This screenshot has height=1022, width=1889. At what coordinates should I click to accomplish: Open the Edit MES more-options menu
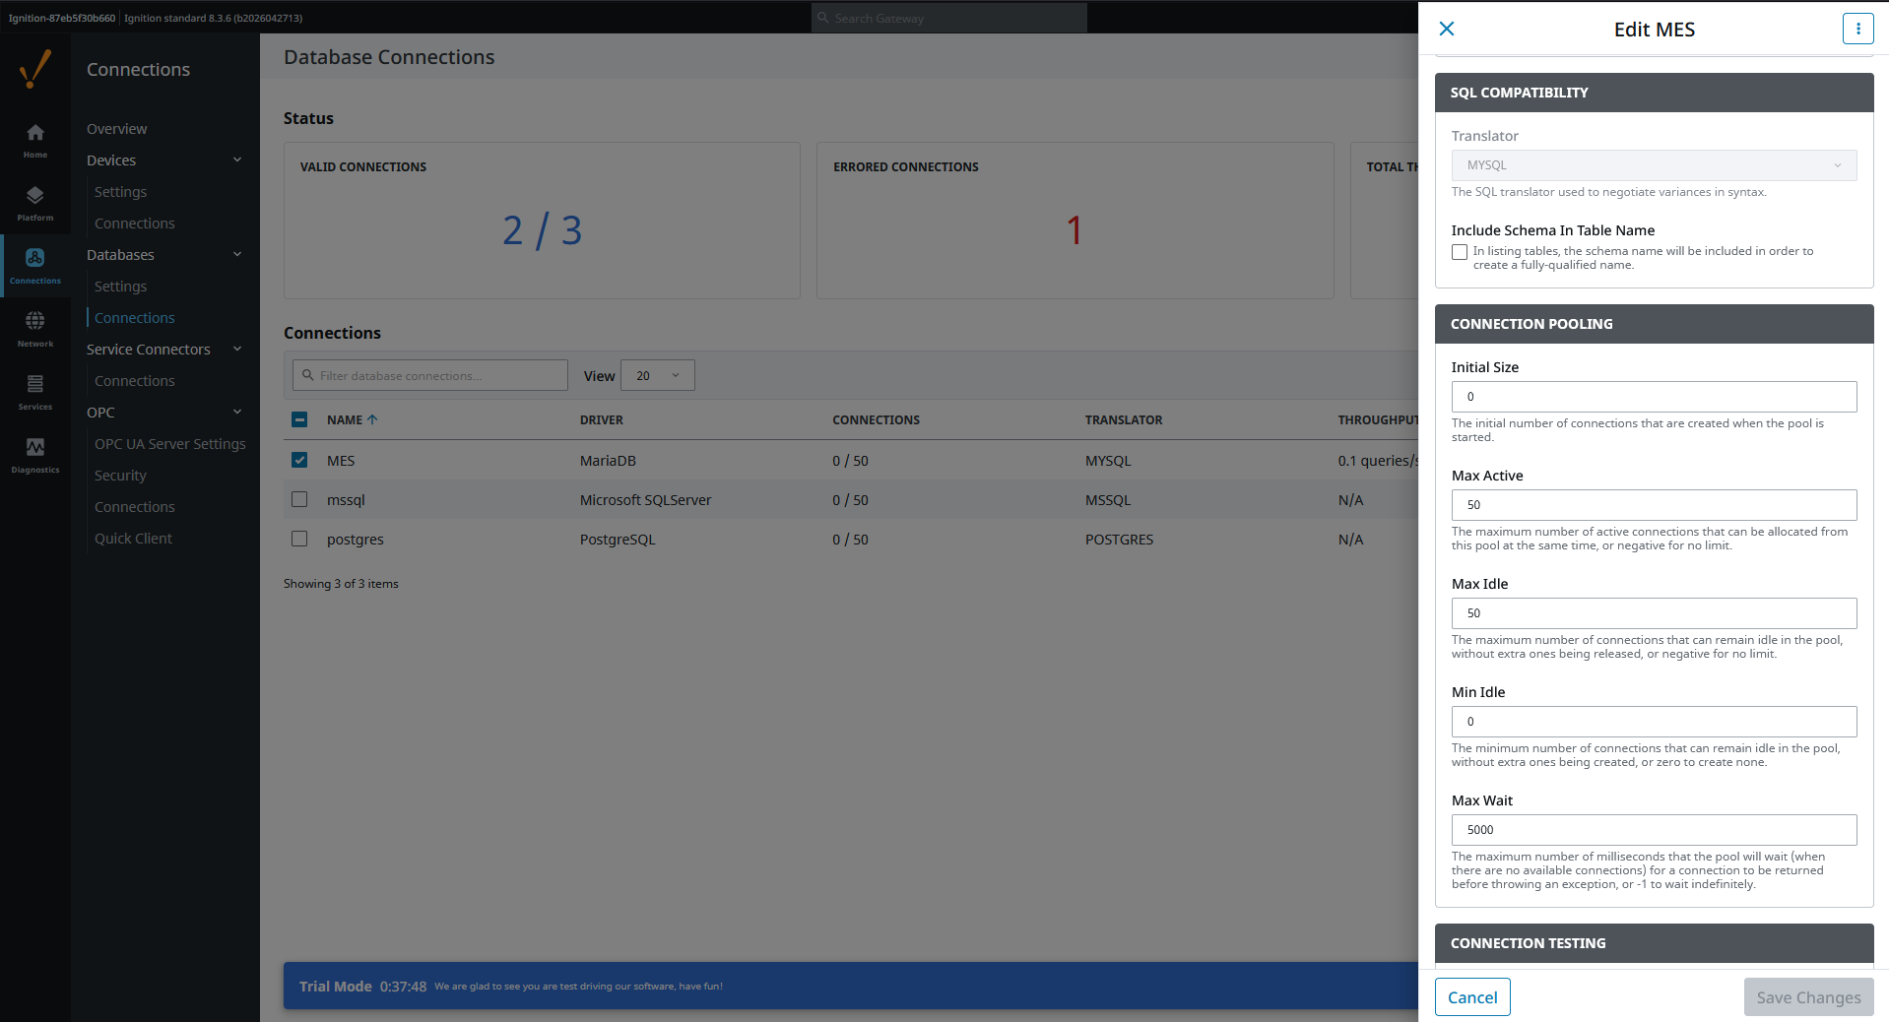click(x=1858, y=29)
